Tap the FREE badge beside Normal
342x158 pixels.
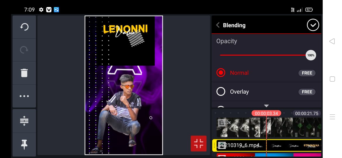pos(307,73)
